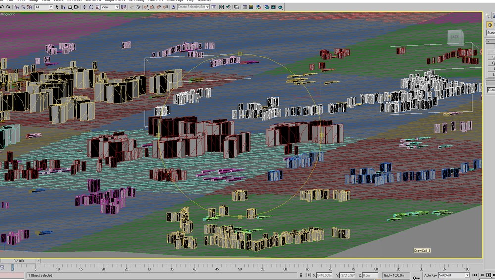This screenshot has width=495, height=280.
Task: Activate Bind to Space Warp tool
Action: (x=29, y=7)
